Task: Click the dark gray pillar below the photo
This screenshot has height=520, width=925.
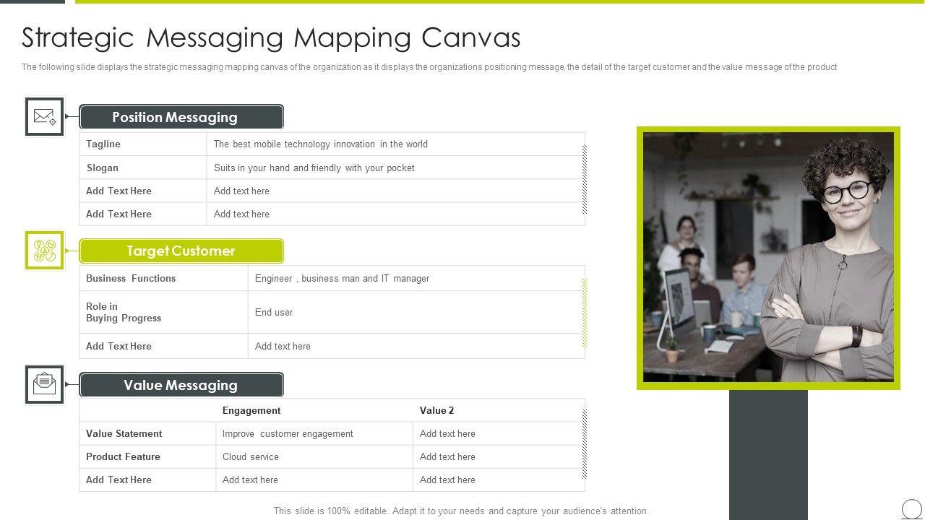Action: point(768,454)
